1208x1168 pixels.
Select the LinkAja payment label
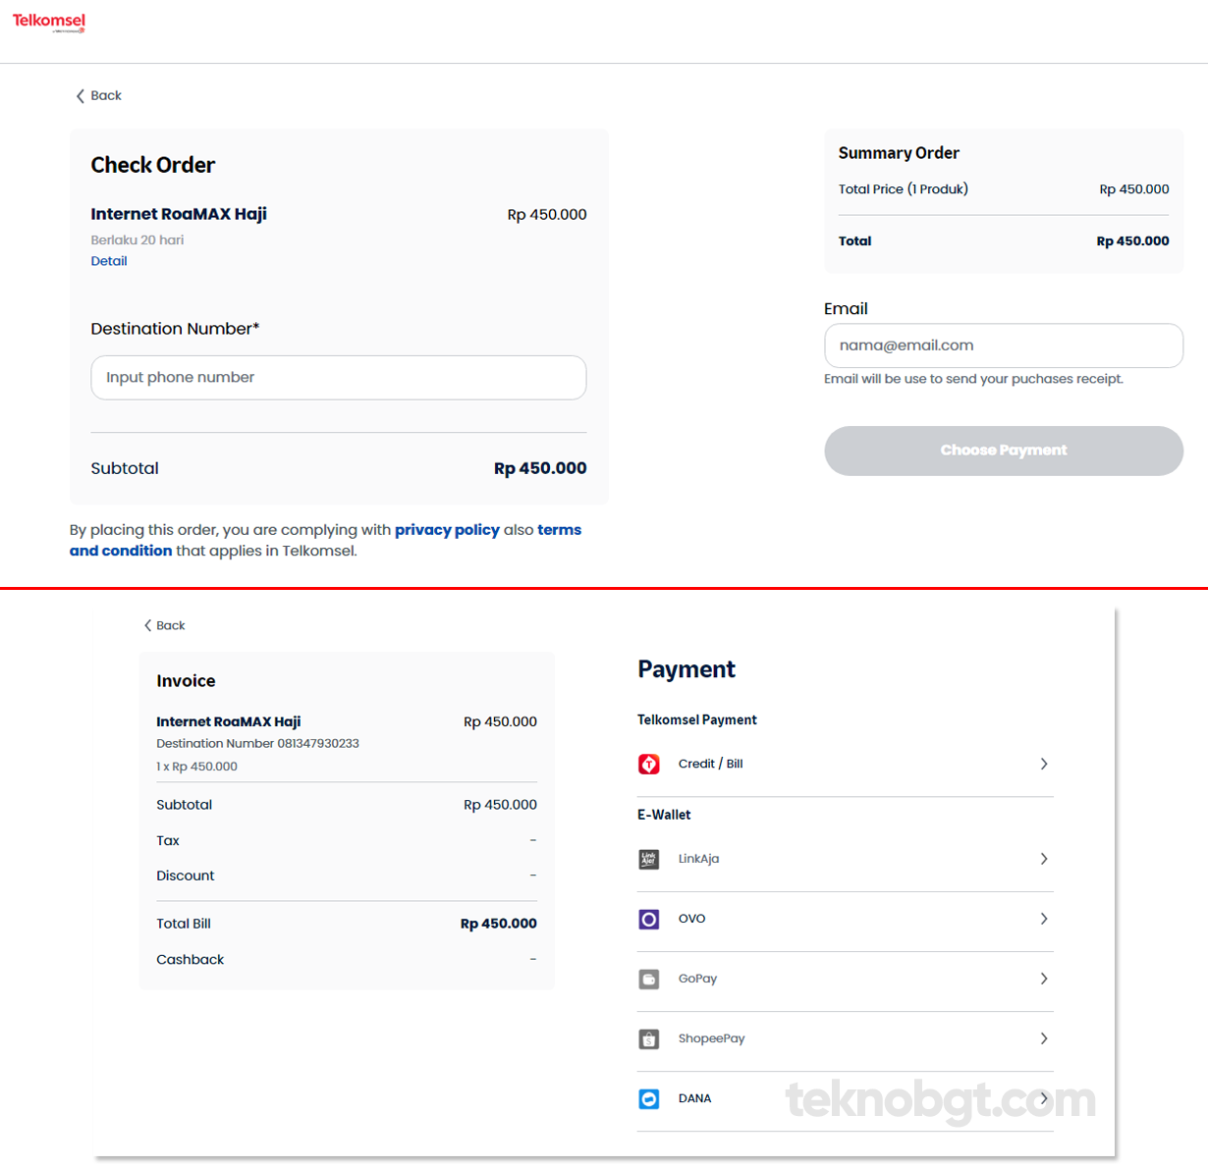pos(698,859)
